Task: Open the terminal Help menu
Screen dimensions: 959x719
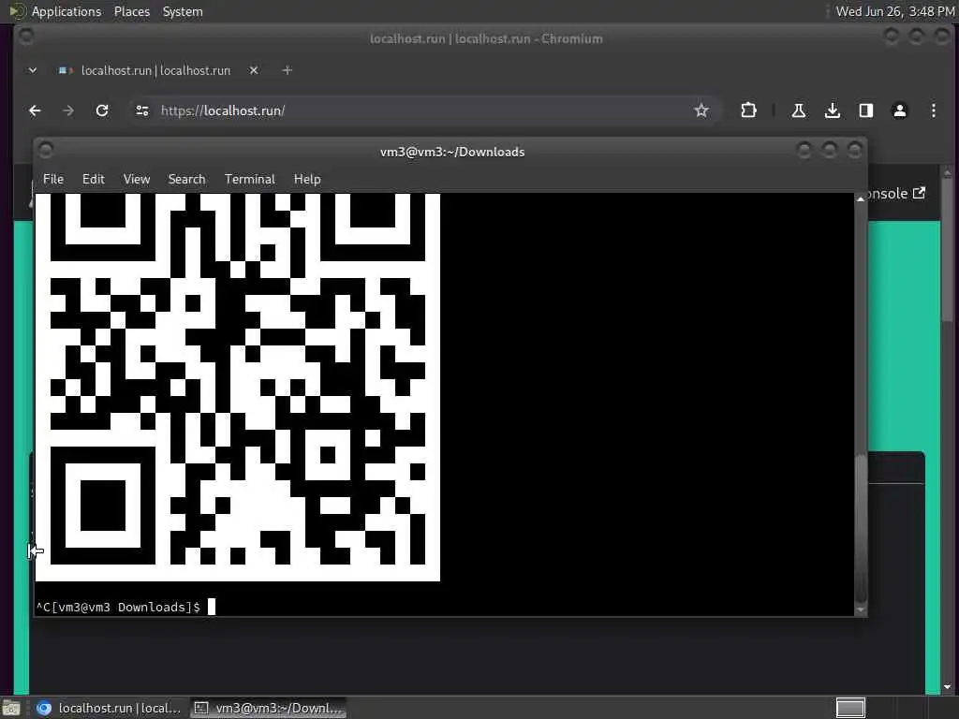Action: pos(307,179)
